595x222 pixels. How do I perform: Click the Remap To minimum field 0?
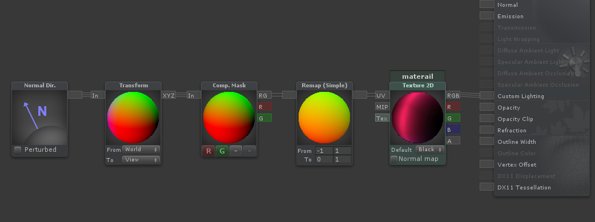point(324,159)
